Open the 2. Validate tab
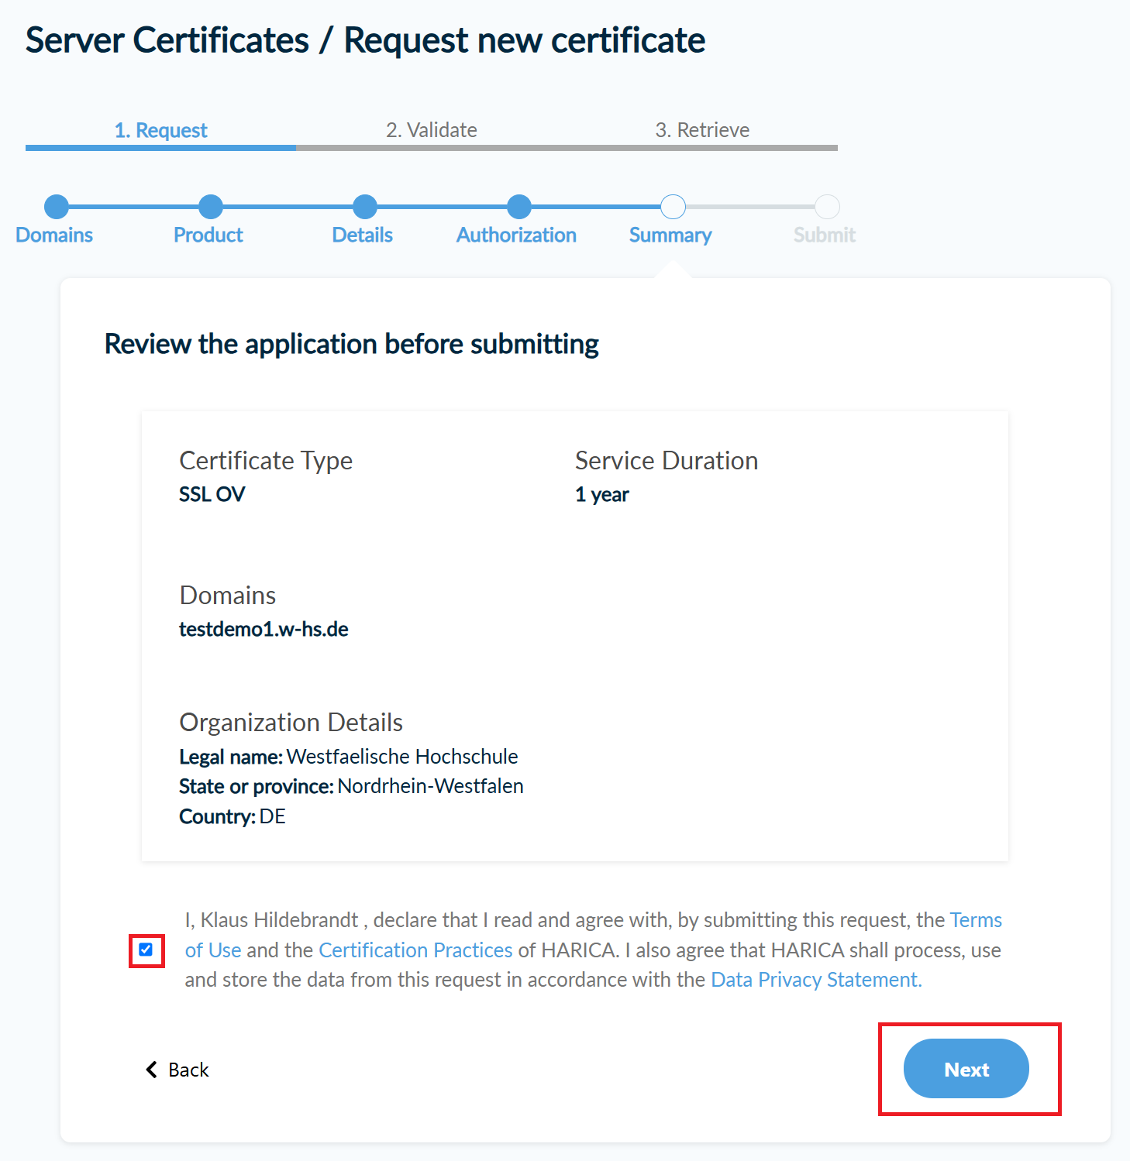 tap(431, 130)
